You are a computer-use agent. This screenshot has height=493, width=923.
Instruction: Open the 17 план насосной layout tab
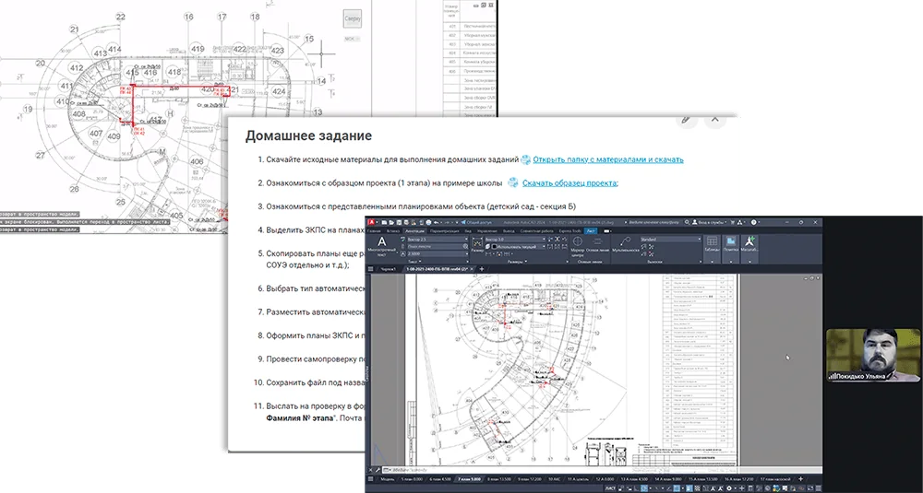click(x=775, y=479)
